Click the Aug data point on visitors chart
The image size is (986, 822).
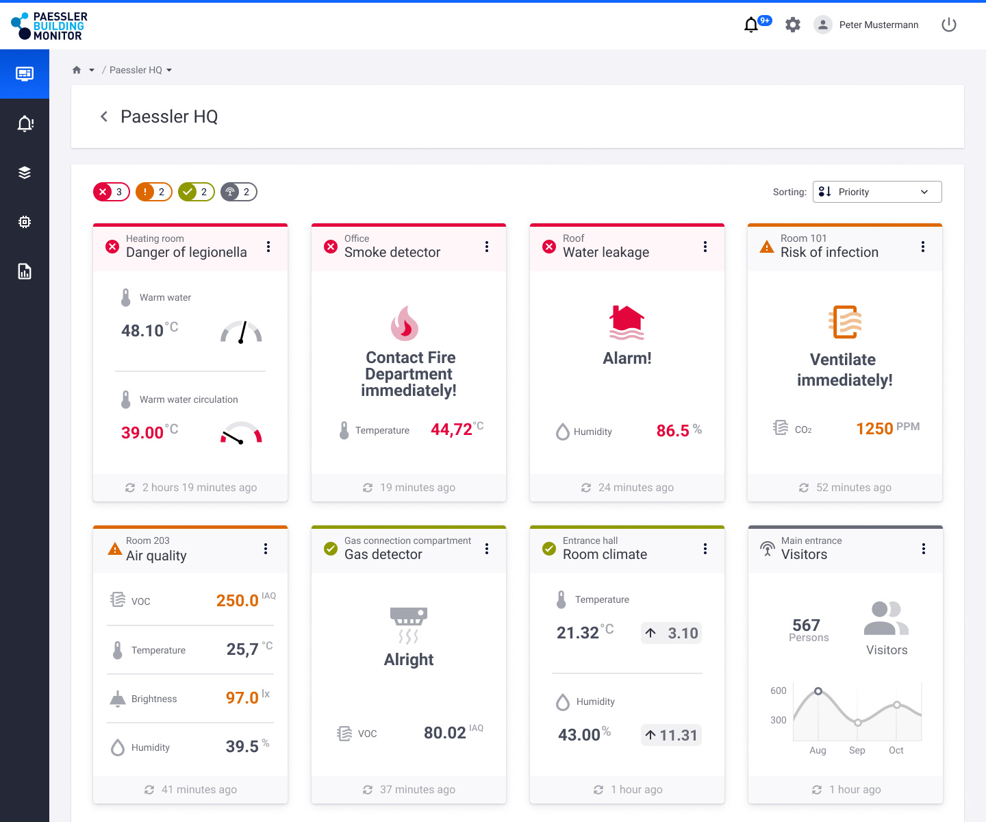[x=818, y=691]
